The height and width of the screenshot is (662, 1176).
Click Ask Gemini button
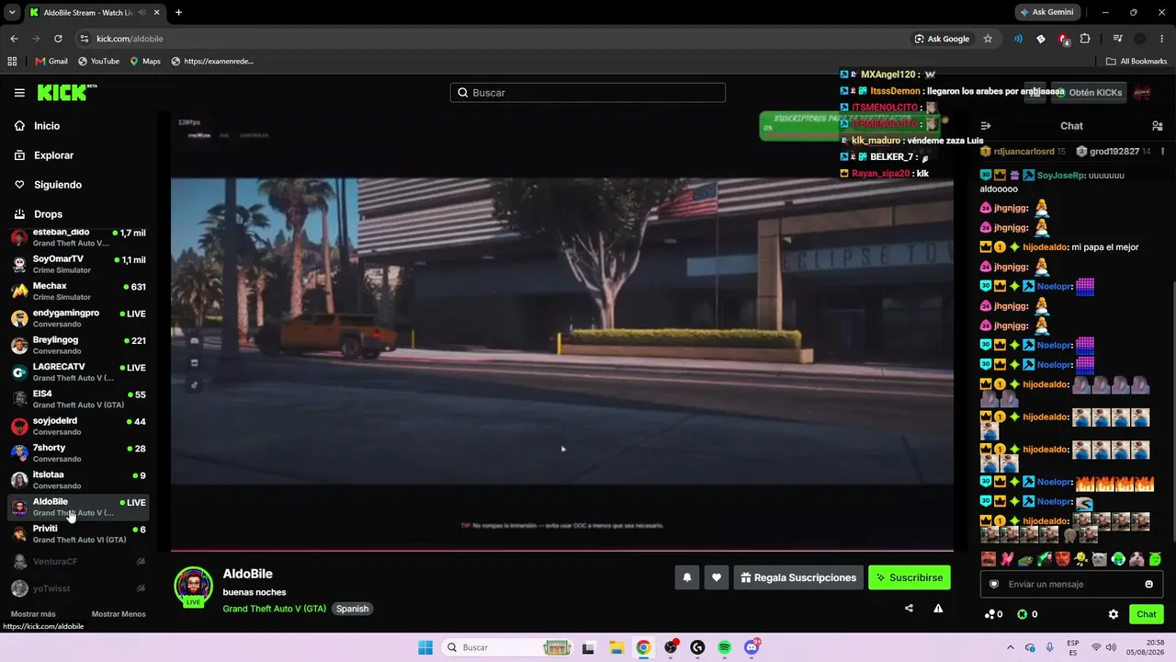(x=1046, y=12)
